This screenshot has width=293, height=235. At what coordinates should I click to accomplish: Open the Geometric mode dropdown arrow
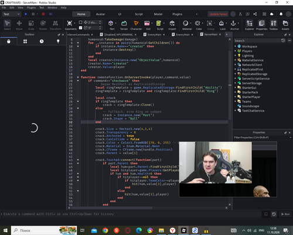click(74, 23)
